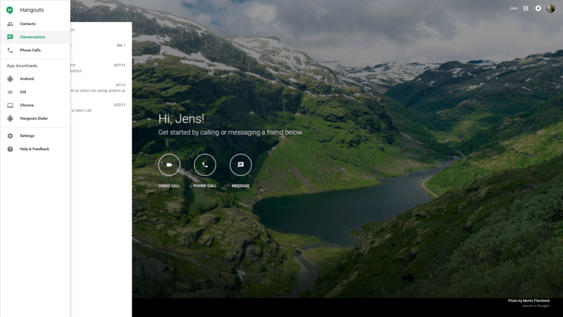The height and width of the screenshot is (317, 563).
Task: Open the conversation dated Mar 1
Action: click(x=101, y=48)
